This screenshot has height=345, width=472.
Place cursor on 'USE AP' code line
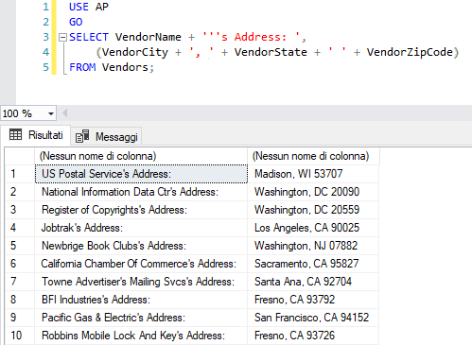pyautogui.click(x=89, y=7)
